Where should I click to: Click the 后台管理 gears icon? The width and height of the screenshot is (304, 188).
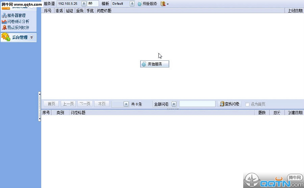[6, 37]
